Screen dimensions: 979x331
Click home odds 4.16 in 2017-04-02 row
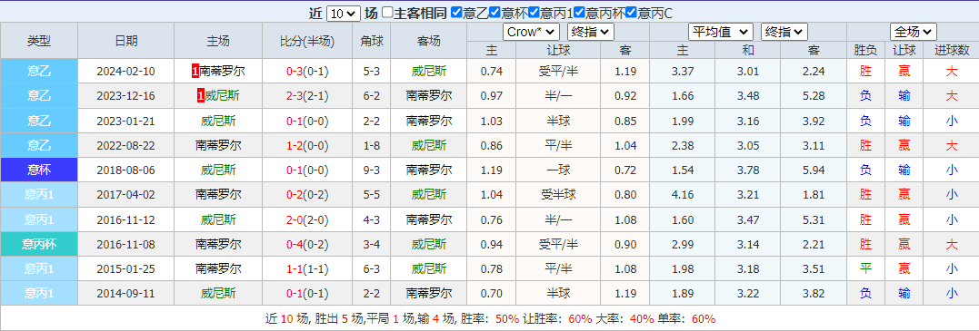683,195
